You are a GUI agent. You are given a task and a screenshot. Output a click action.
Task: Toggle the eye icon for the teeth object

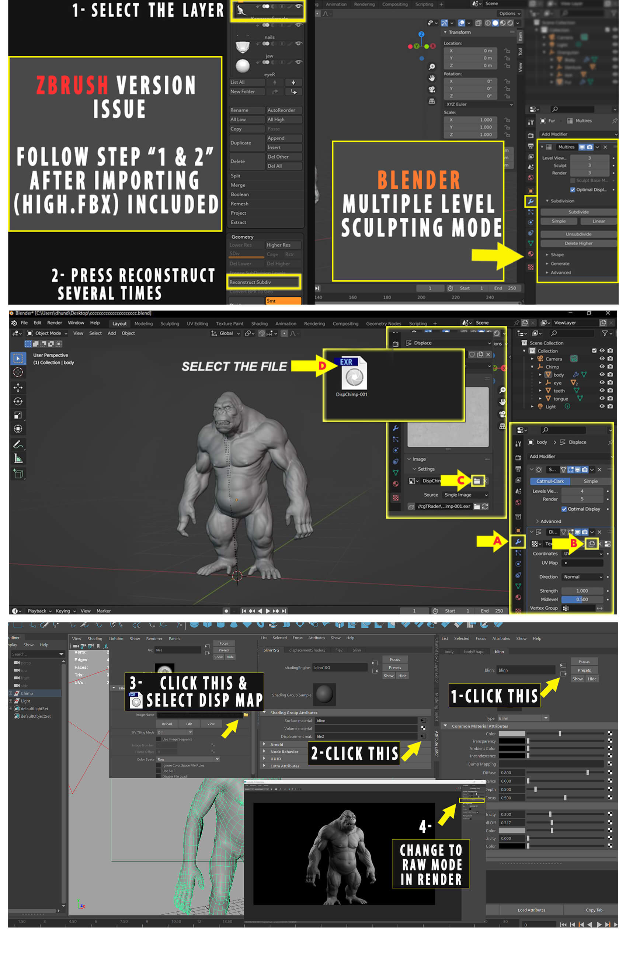pos(602,391)
